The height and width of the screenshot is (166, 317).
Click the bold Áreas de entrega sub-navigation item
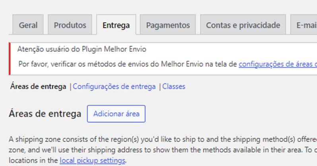pos(37,86)
